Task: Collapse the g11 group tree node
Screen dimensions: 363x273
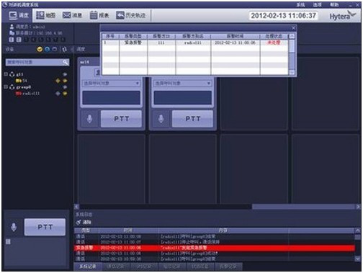Action: 6,74
